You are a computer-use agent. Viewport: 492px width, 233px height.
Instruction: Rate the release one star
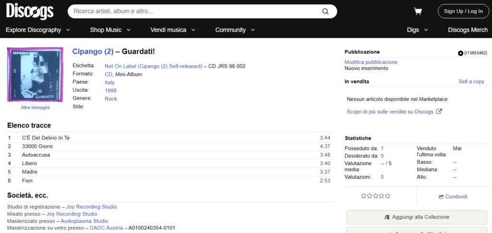tap(364, 196)
